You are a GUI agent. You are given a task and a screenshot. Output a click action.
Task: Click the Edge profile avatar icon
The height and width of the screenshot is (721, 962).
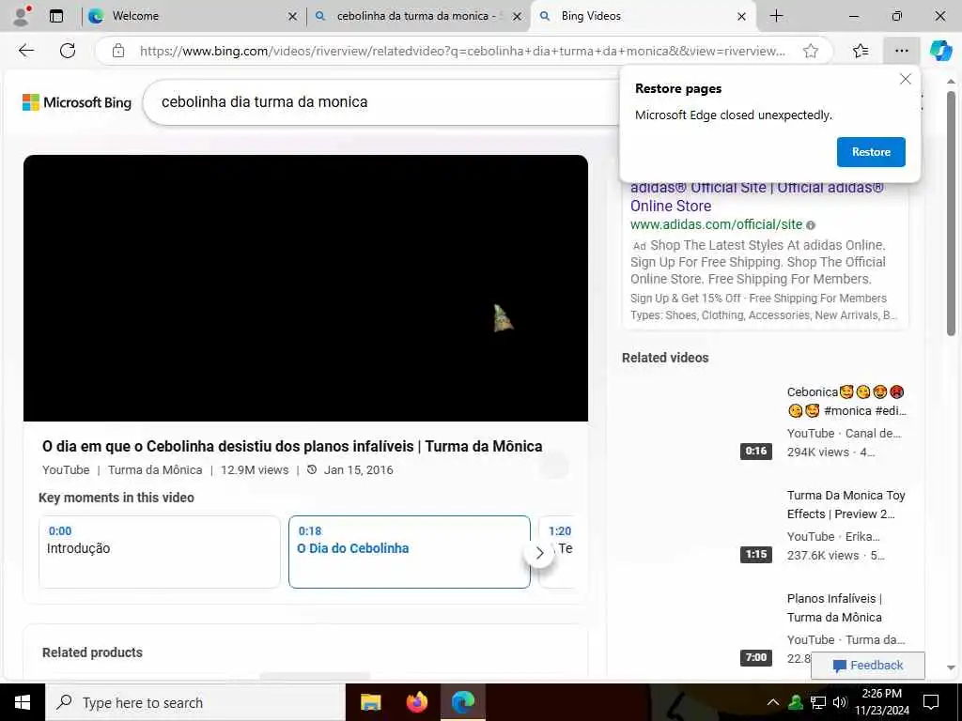pos(23,16)
